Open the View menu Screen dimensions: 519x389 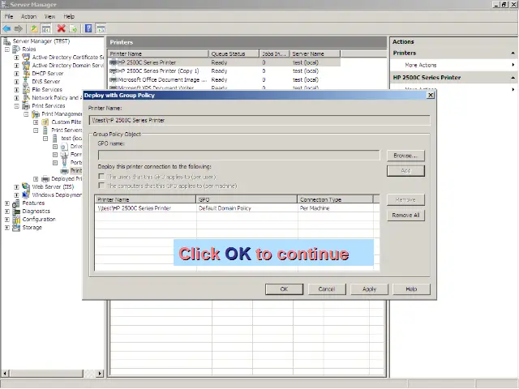[49, 16]
